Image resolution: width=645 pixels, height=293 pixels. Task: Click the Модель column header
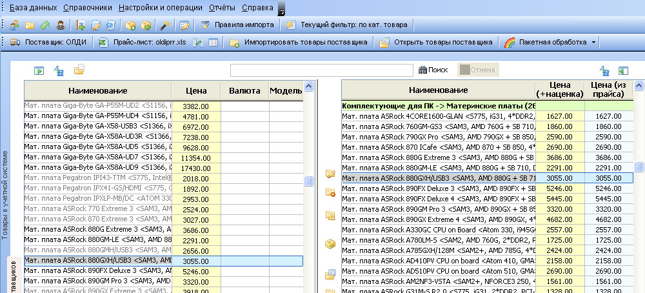tap(286, 91)
